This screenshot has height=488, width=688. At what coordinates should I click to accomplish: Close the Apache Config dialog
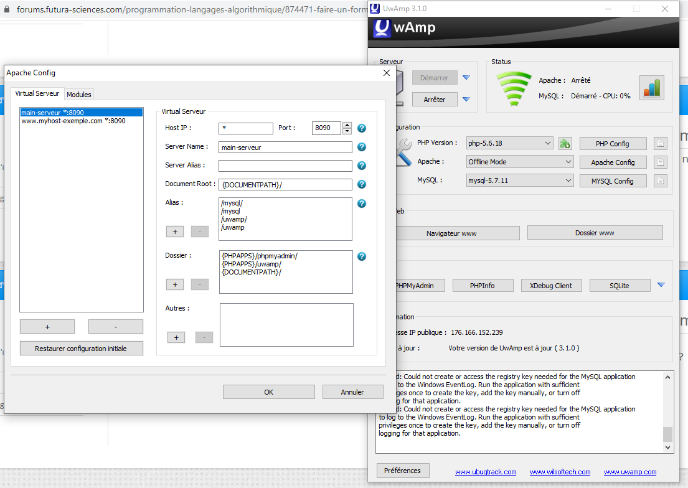coord(387,73)
